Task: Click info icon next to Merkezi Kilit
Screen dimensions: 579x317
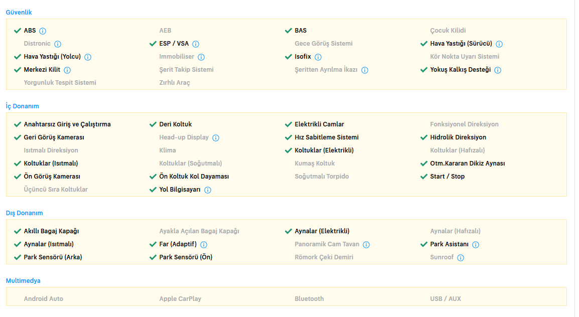Action: point(67,70)
